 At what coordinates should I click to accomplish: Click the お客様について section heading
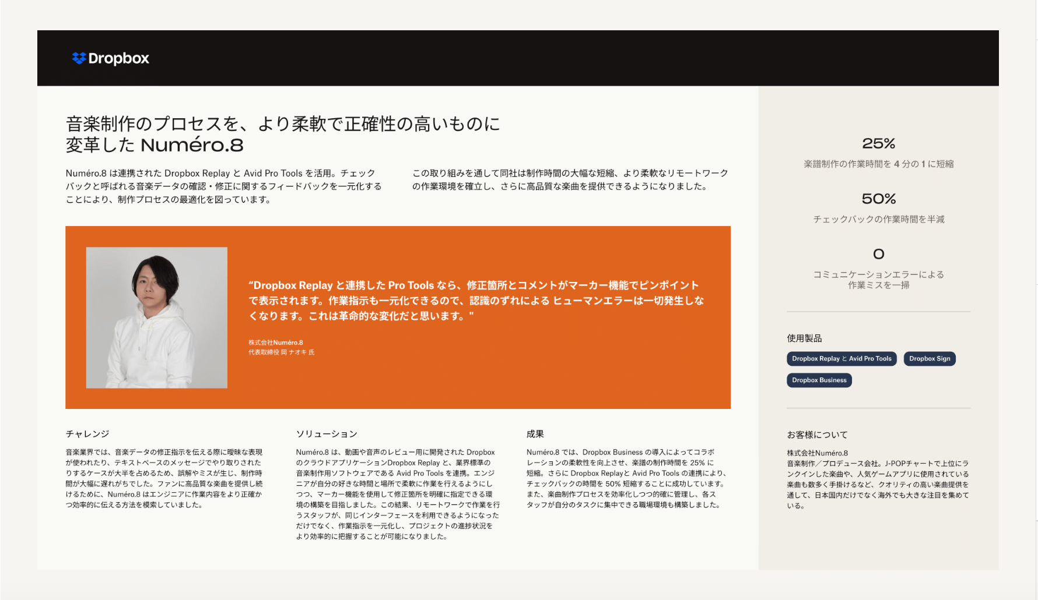(x=817, y=435)
